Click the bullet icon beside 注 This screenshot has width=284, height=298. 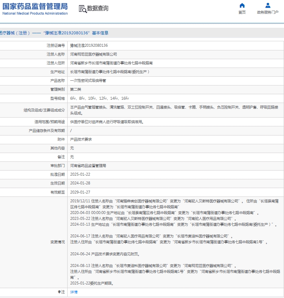coord(59,292)
